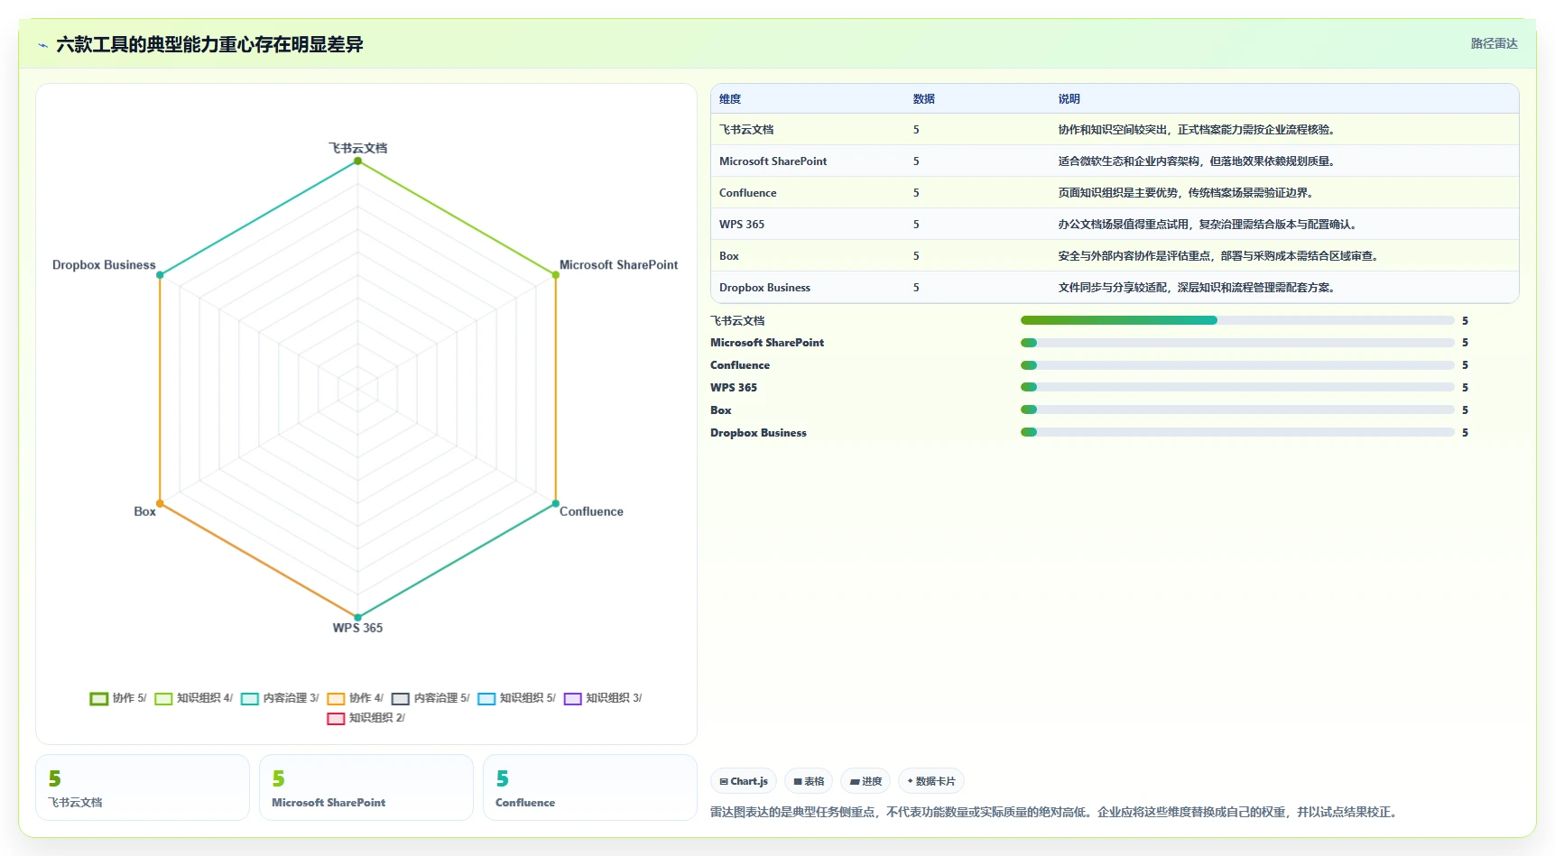Select the WPS 365 table row name

coord(742,225)
